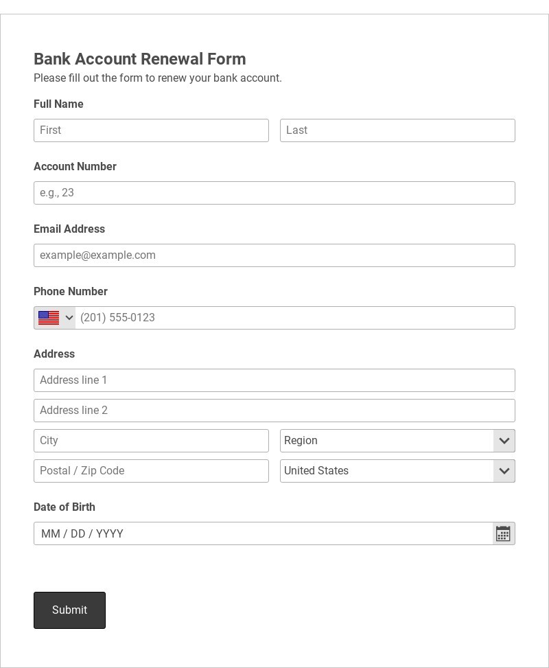Click the Full Name label
The image size is (549, 668).
(x=58, y=104)
